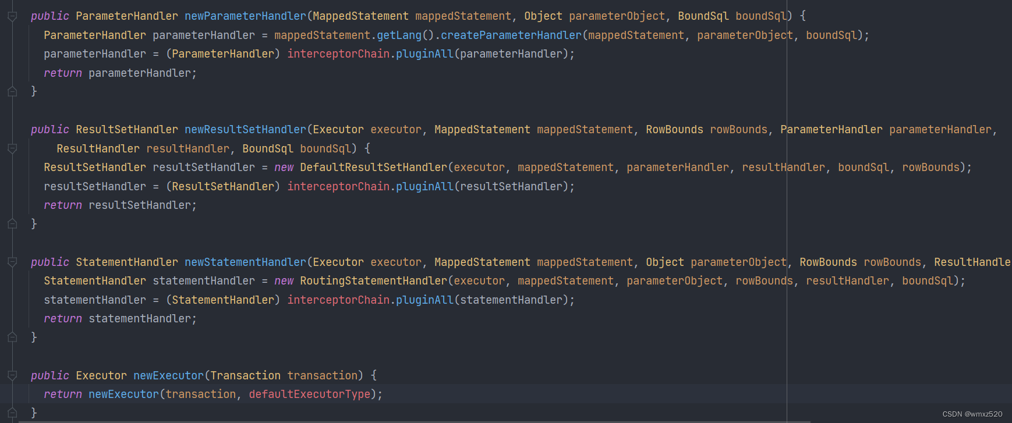Click 'return resultSetHandler;' statement
This screenshot has width=1012, height=423.
121,205
